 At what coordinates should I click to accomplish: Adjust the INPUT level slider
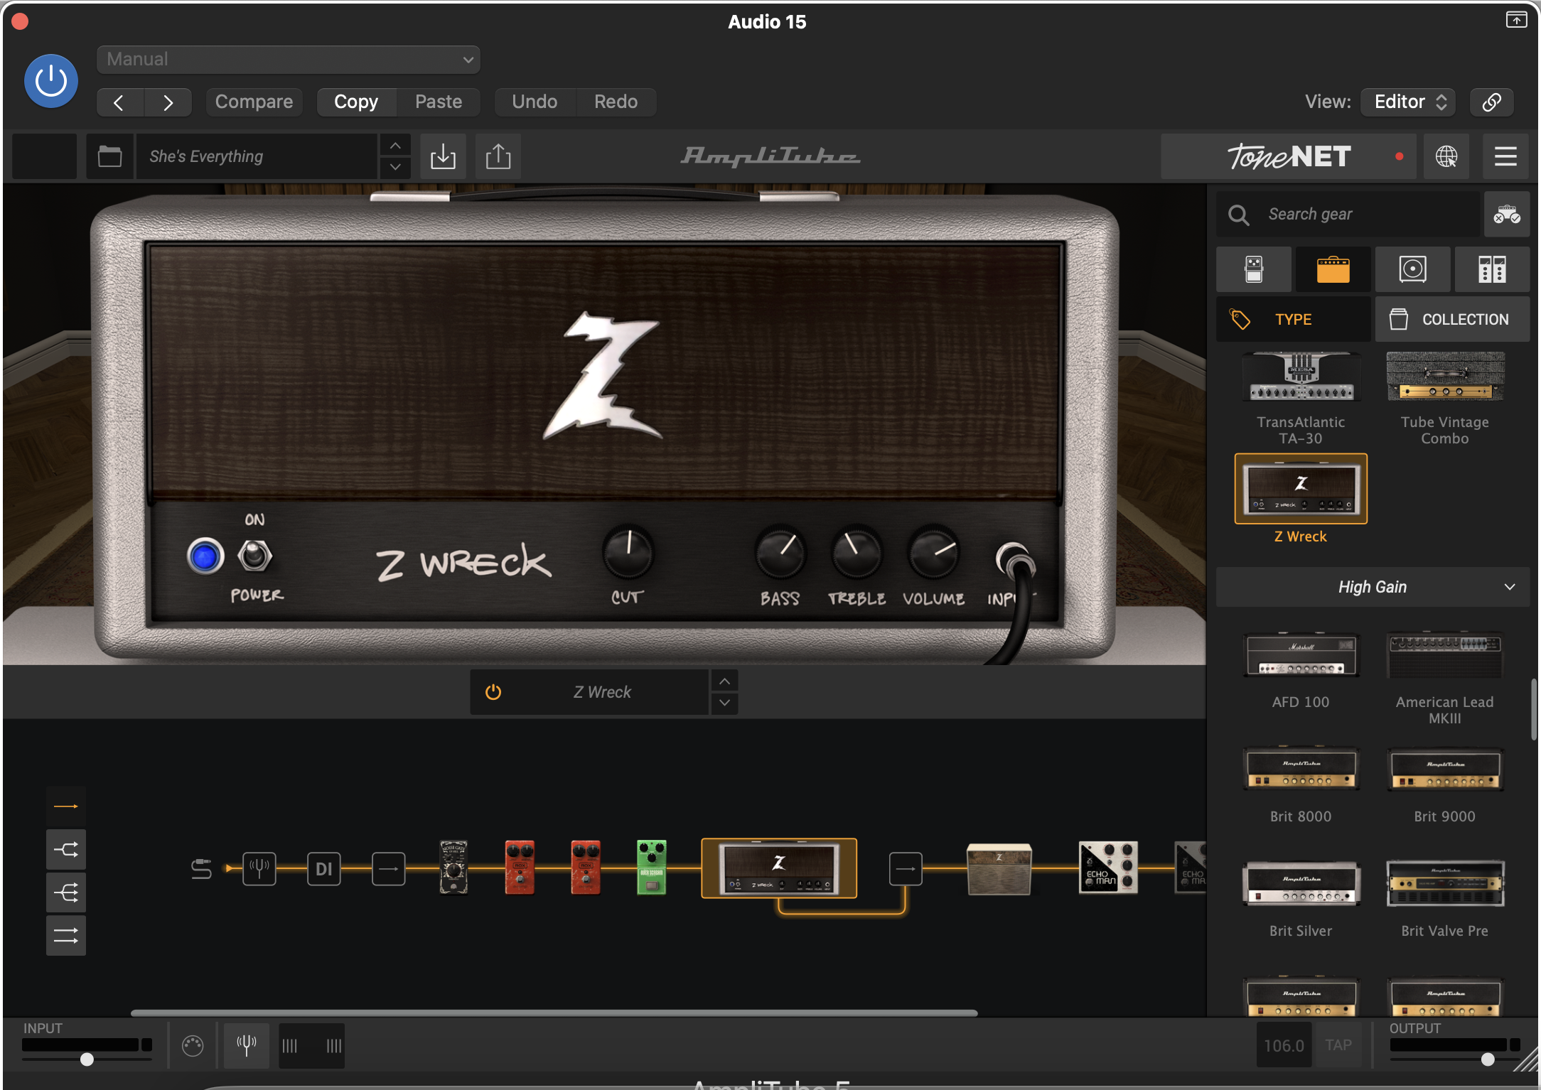point(87,1059)
